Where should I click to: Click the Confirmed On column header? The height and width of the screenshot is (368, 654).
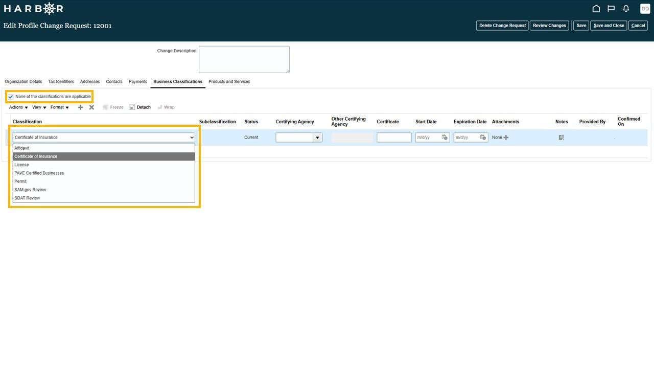tap(629, 122)
